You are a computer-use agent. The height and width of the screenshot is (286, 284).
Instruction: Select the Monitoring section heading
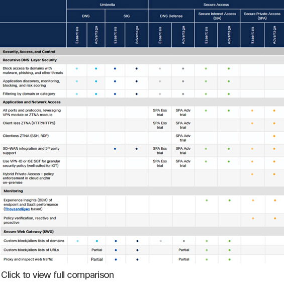tap(13, 191)
